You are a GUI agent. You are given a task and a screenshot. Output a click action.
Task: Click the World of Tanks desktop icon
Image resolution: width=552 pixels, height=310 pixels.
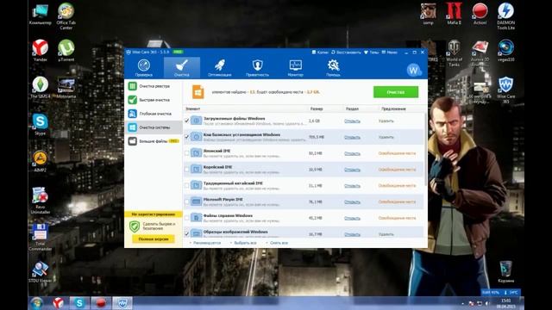[x=455, y=53]
